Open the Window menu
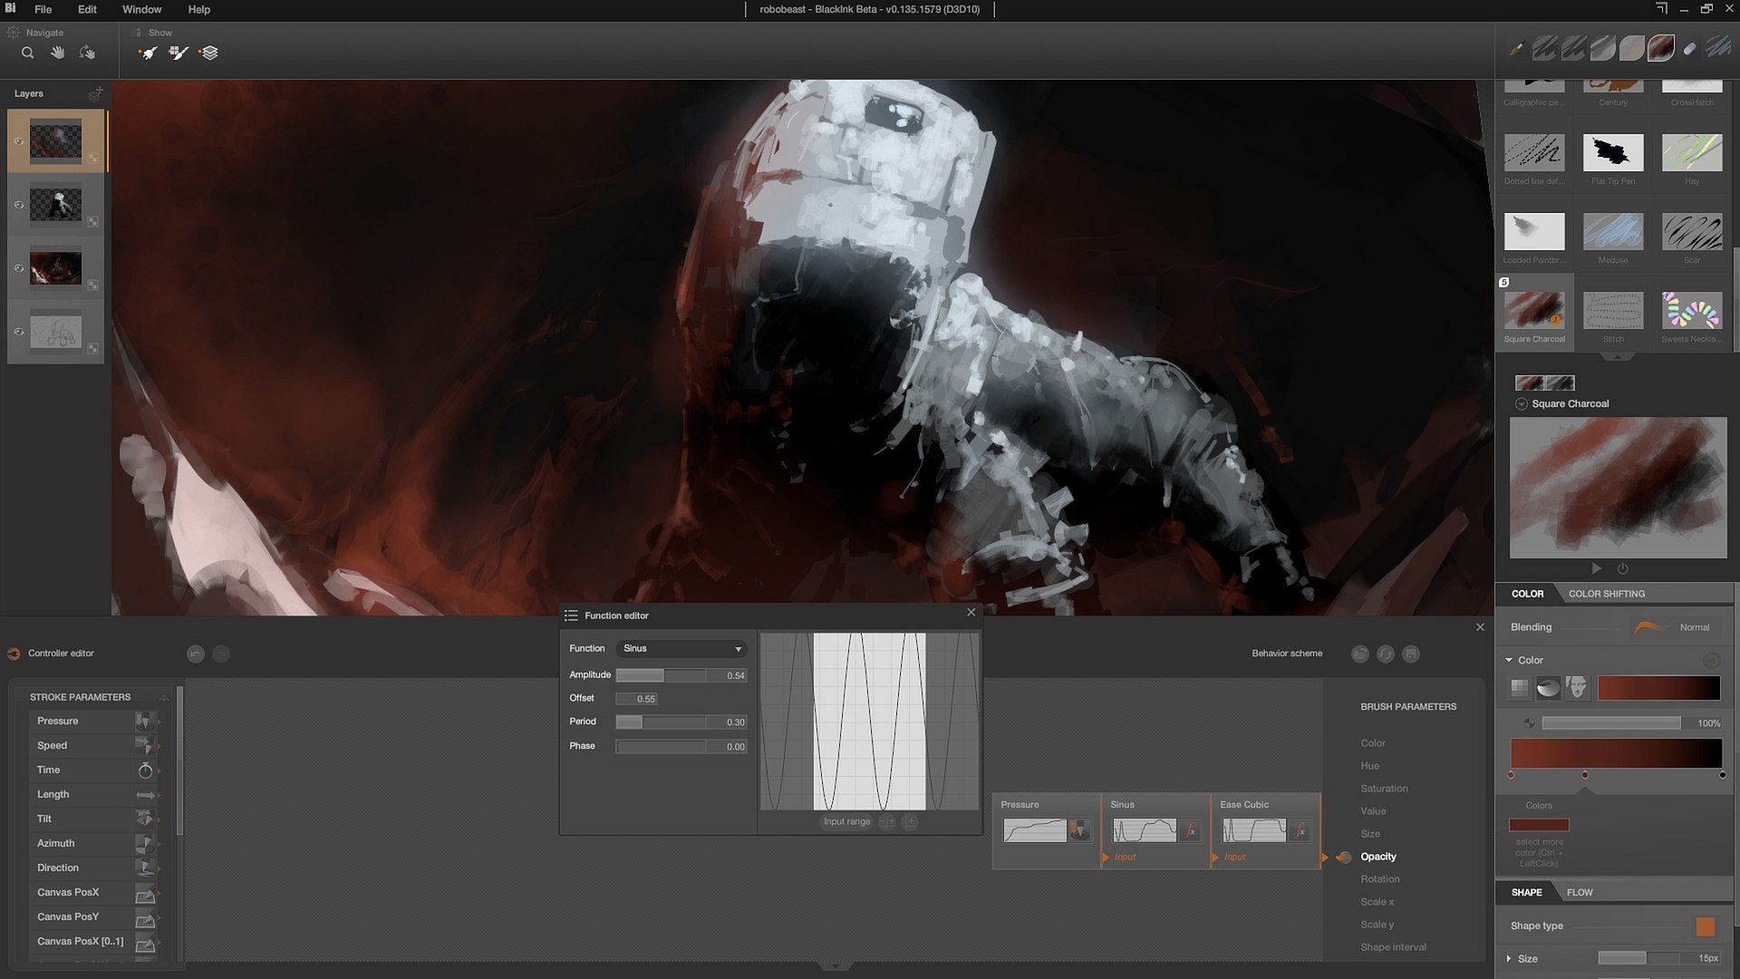This screenshot has width=1740, height=979. (x=141, y=9)
